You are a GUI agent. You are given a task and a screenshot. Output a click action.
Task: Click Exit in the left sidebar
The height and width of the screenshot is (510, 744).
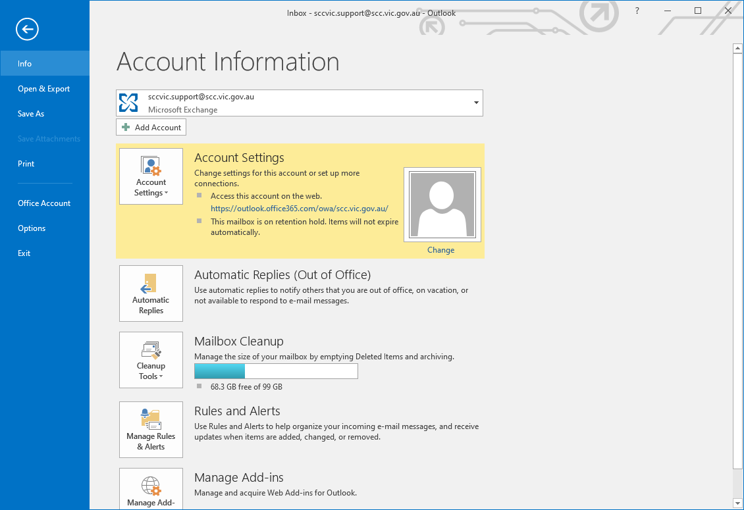(24, 253)
